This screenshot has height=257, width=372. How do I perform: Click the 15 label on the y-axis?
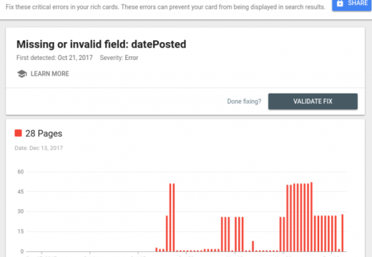tap(21, 231)
